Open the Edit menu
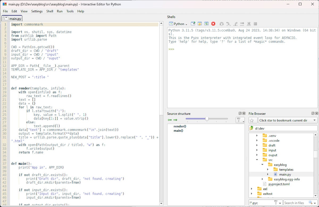The width and height of the screenshot is (319, 207). (x=14, y=11)
